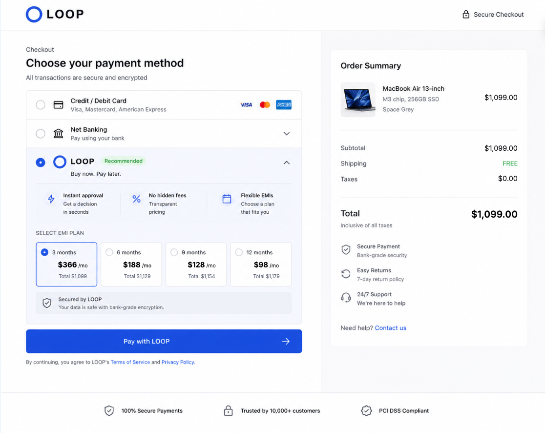Viewport: 545px width, 446px height.
Task: Choose the 12 months EMI plan radio
Action: (239, 252)
